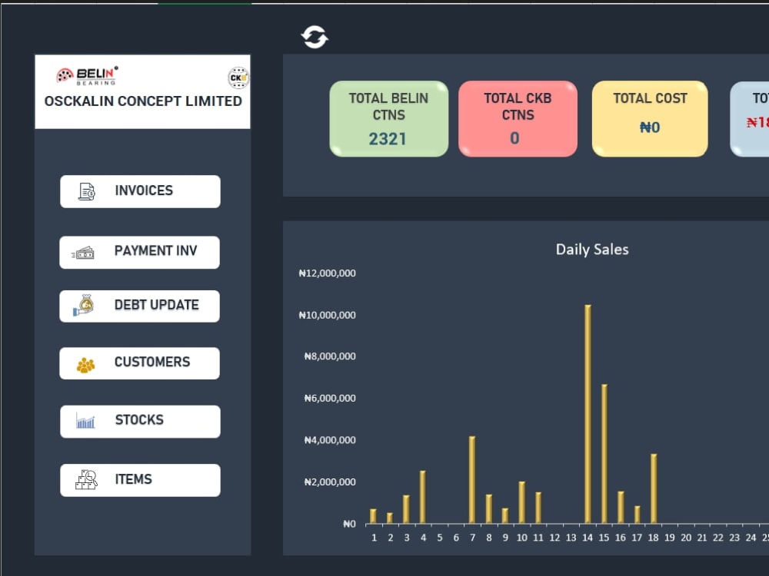Select the yellow TOTAL COST card
The width and height of the screenshot is (769, 576).
650,118
